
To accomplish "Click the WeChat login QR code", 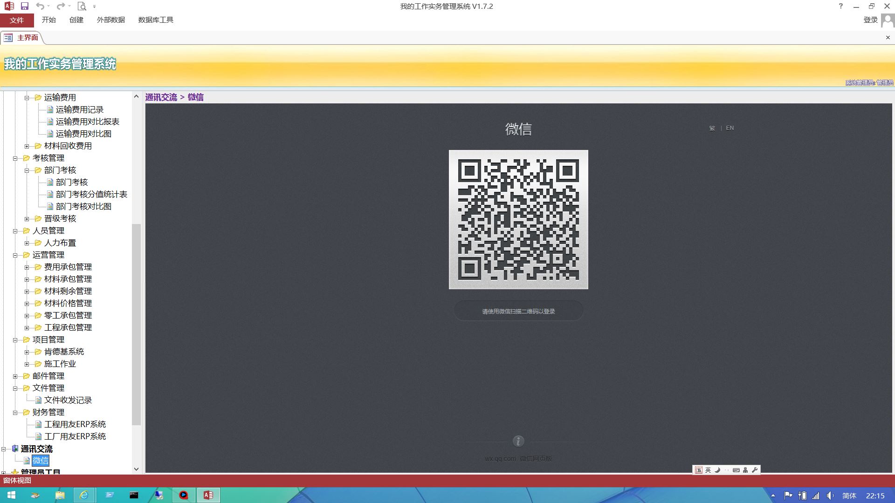I will pyautogui.click(x=518, y=219).
